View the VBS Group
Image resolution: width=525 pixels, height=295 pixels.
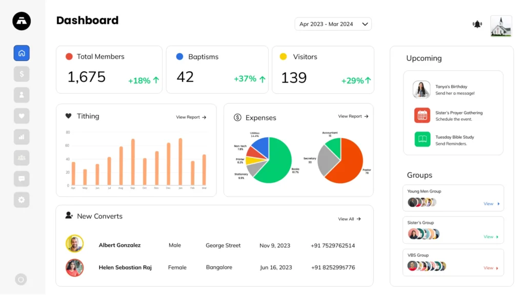tap(492, 268)
